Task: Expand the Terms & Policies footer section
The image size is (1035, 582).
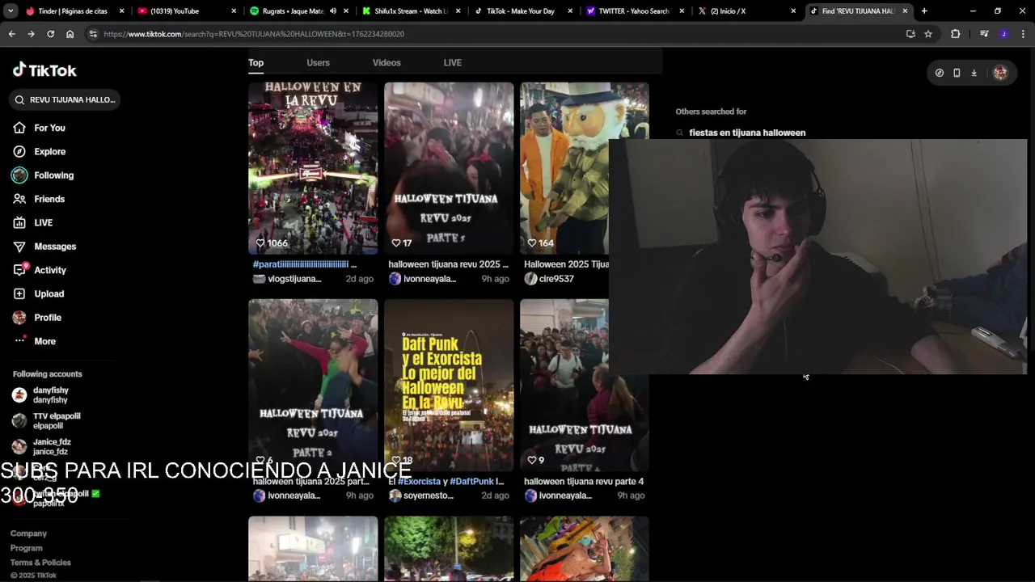Action: coord(40,563)
